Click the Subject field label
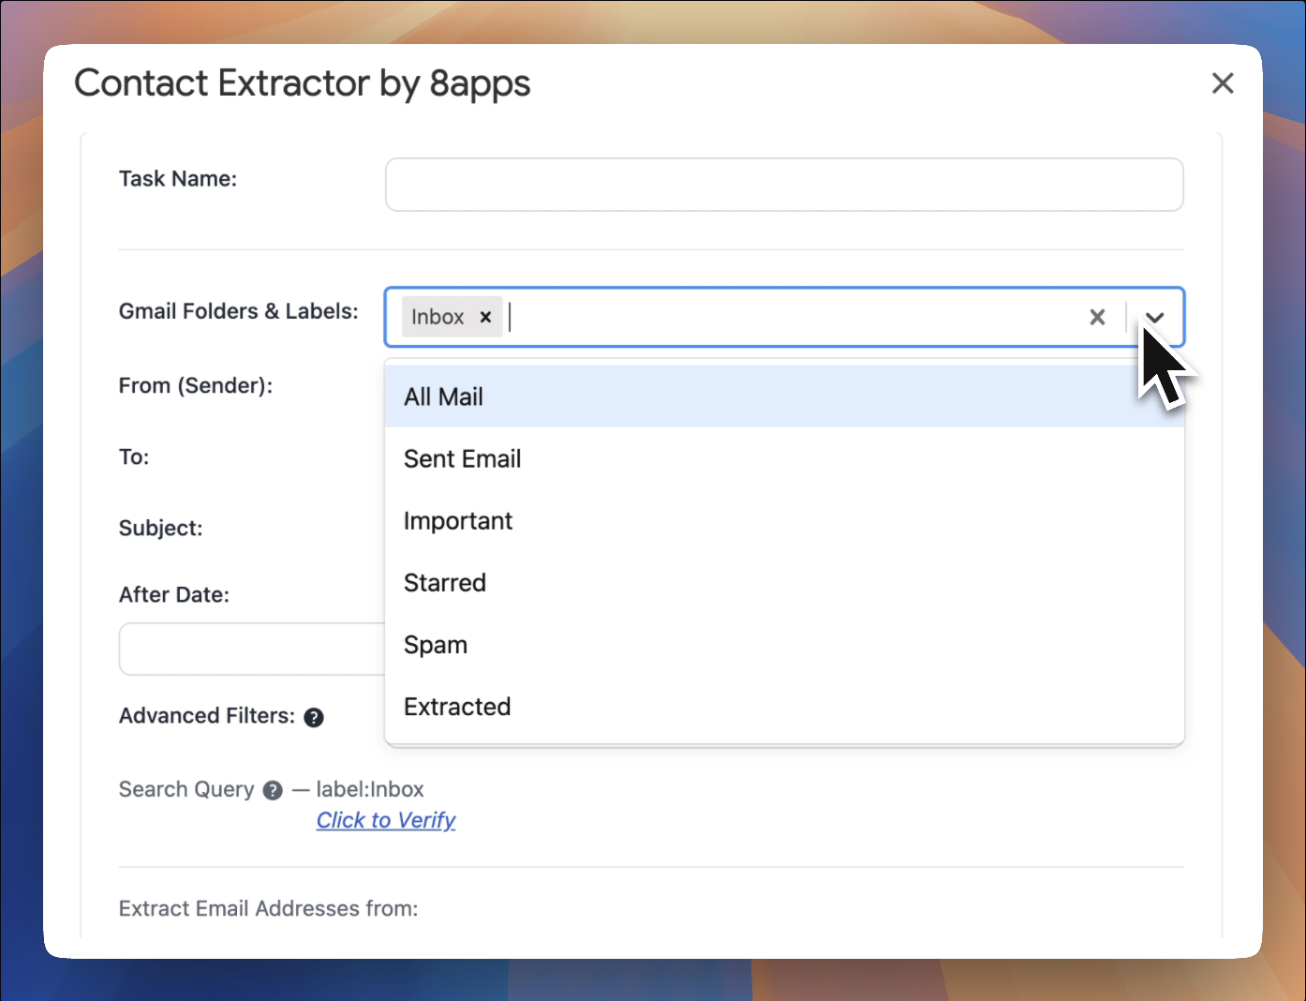1306x1001 pixels. pos(161,528)
